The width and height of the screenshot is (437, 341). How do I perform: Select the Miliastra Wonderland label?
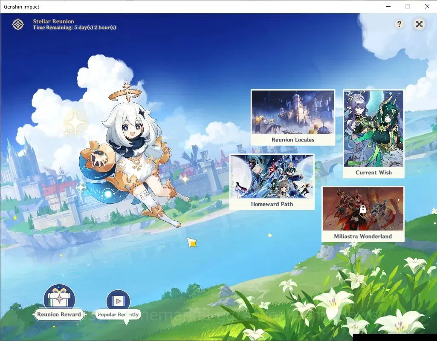(x=362, y=236)
